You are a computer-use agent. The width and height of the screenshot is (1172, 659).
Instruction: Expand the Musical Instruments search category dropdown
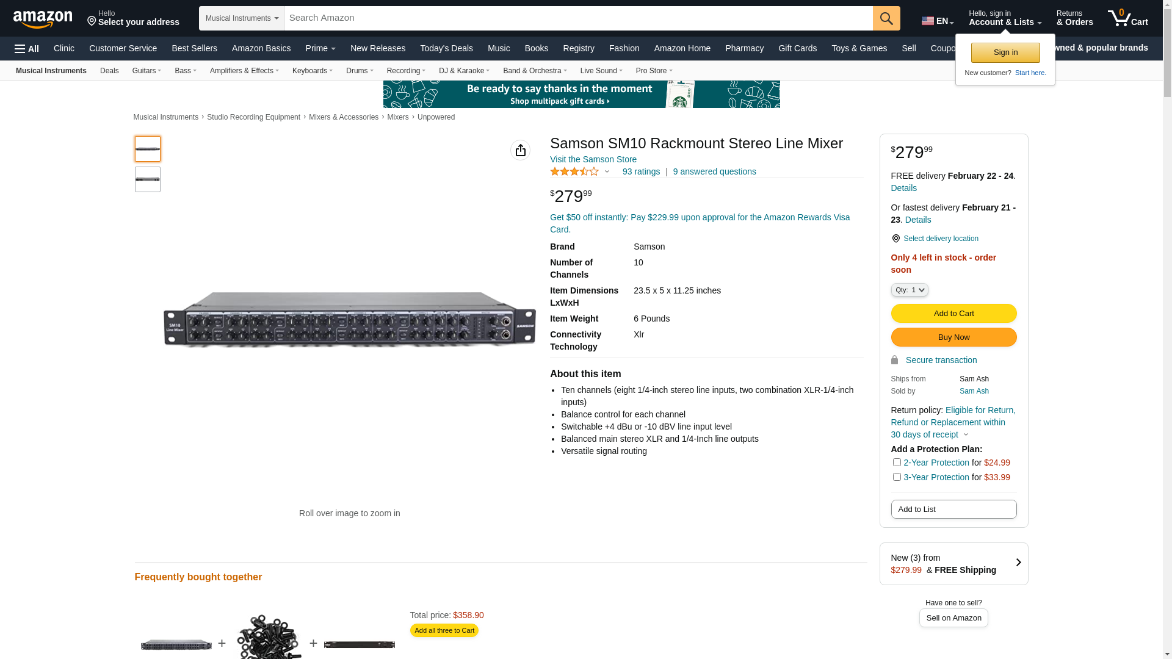pos(242,18)
